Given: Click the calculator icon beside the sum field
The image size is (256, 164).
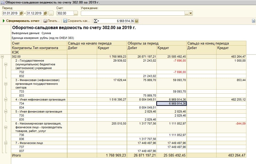Looking at the screenshot, I should (x=137, y=21).
